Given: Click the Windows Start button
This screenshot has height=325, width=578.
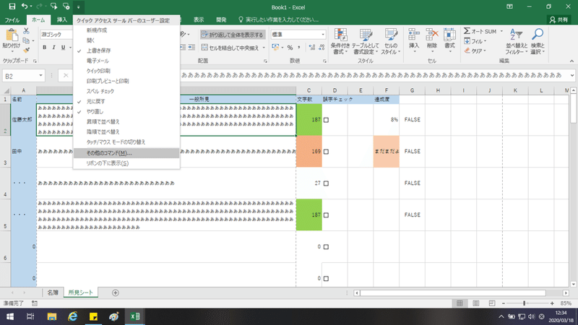Looking at the screenshot, I should tap(10, 316).
